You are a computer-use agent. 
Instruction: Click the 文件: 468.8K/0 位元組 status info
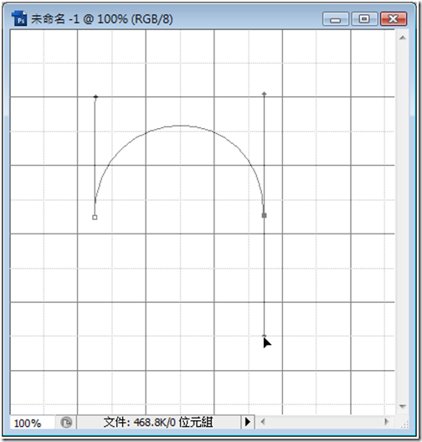click(x=158, y=422)
